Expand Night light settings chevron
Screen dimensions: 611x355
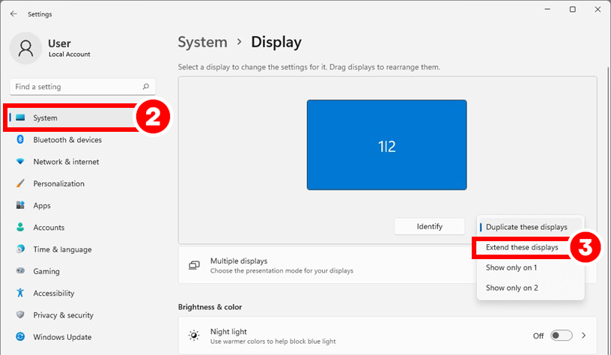click(584, 336)
